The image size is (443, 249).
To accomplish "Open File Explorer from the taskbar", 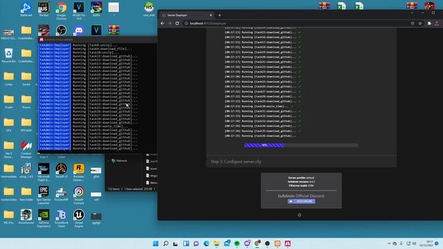I will pyautogui.click(x=217, y=243).
